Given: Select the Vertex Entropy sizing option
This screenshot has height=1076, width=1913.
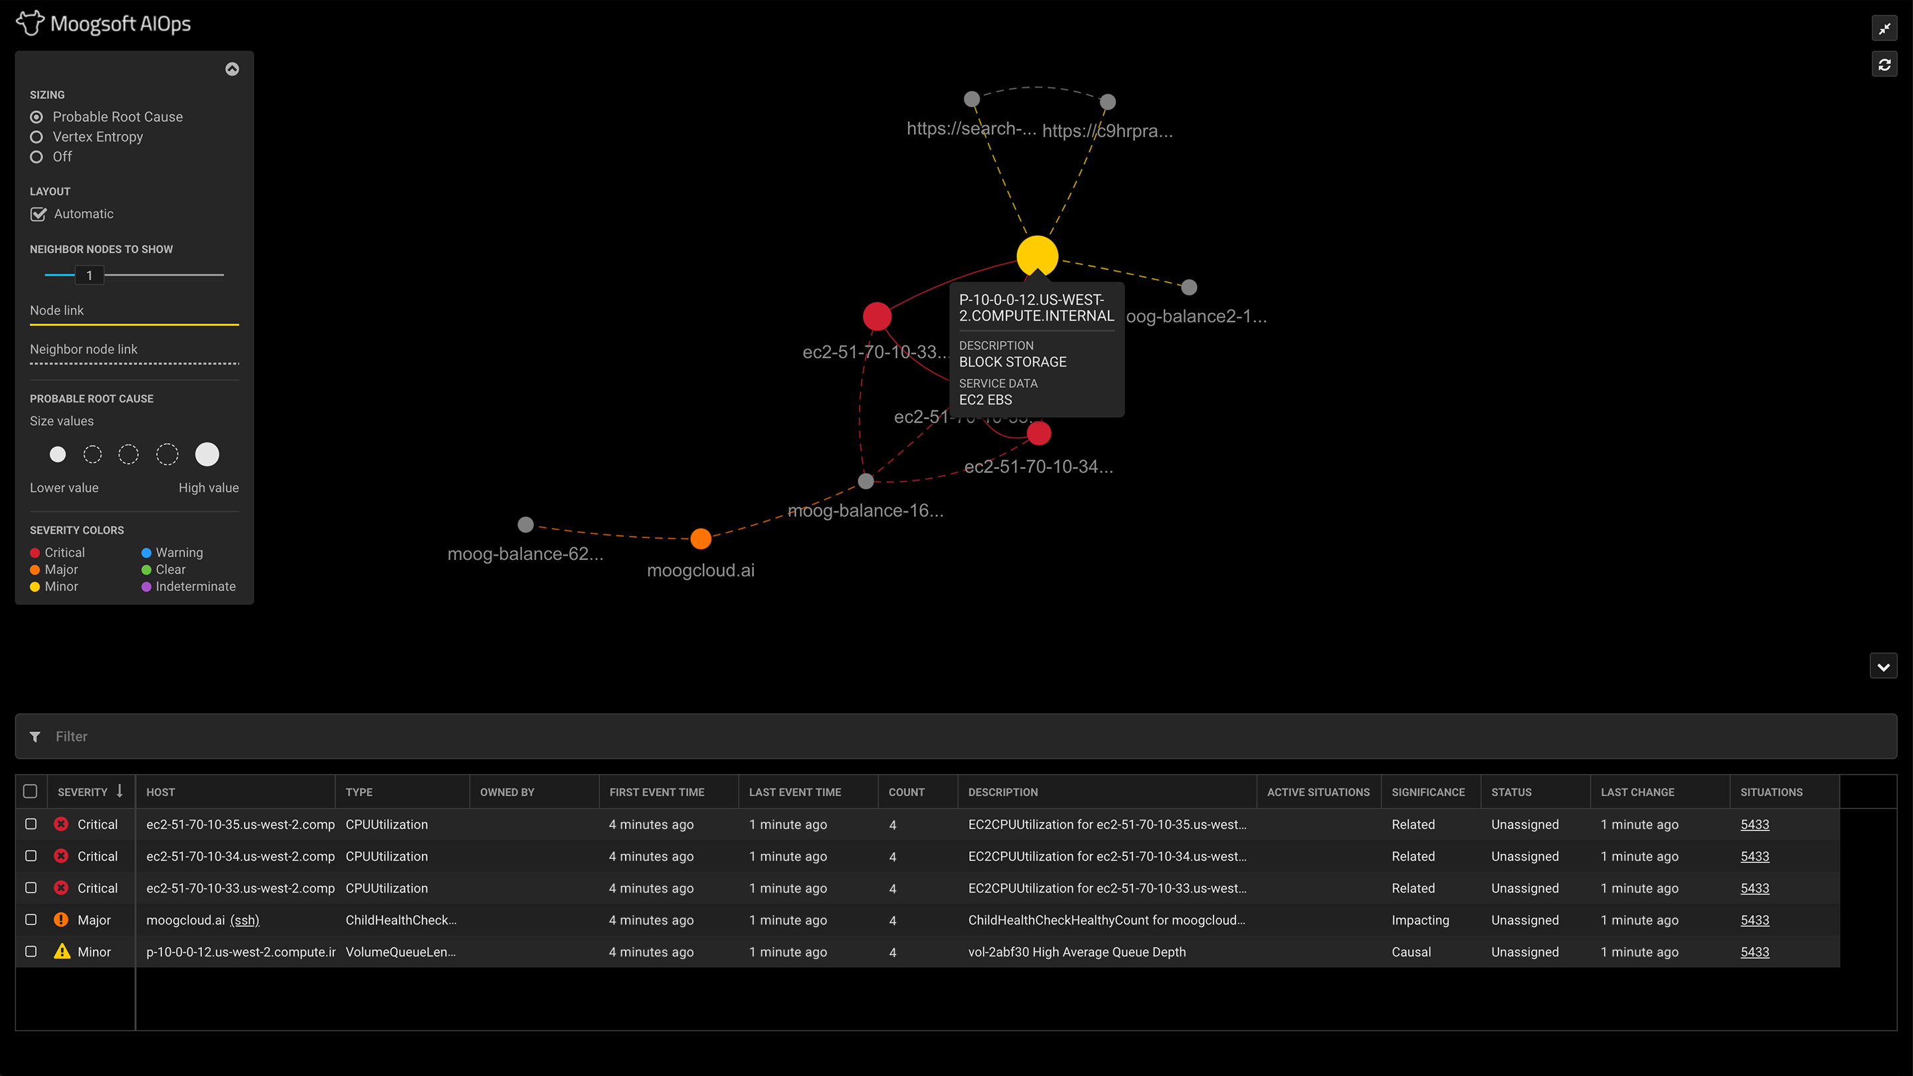Looking at the screenshot, I should tap(37, 137).
